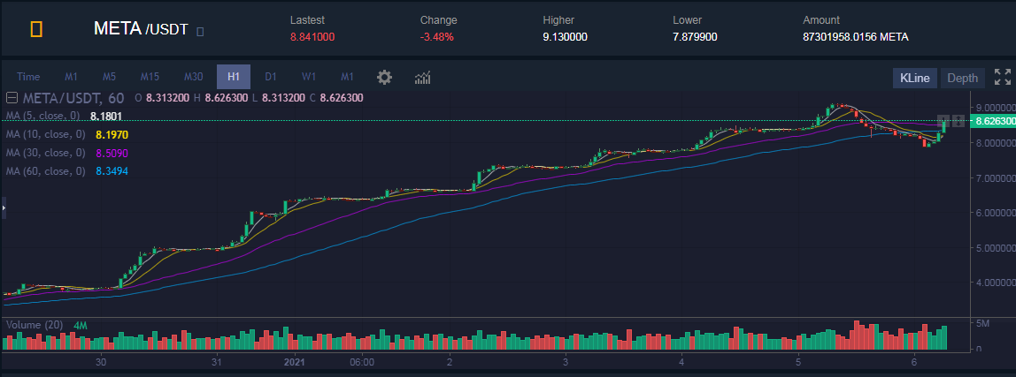Click the 5M volume axis label
1016x377 pixels.
pos(981,322)
